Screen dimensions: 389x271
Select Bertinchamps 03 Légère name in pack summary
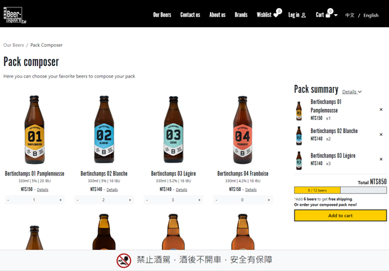[x=333, y=156]
